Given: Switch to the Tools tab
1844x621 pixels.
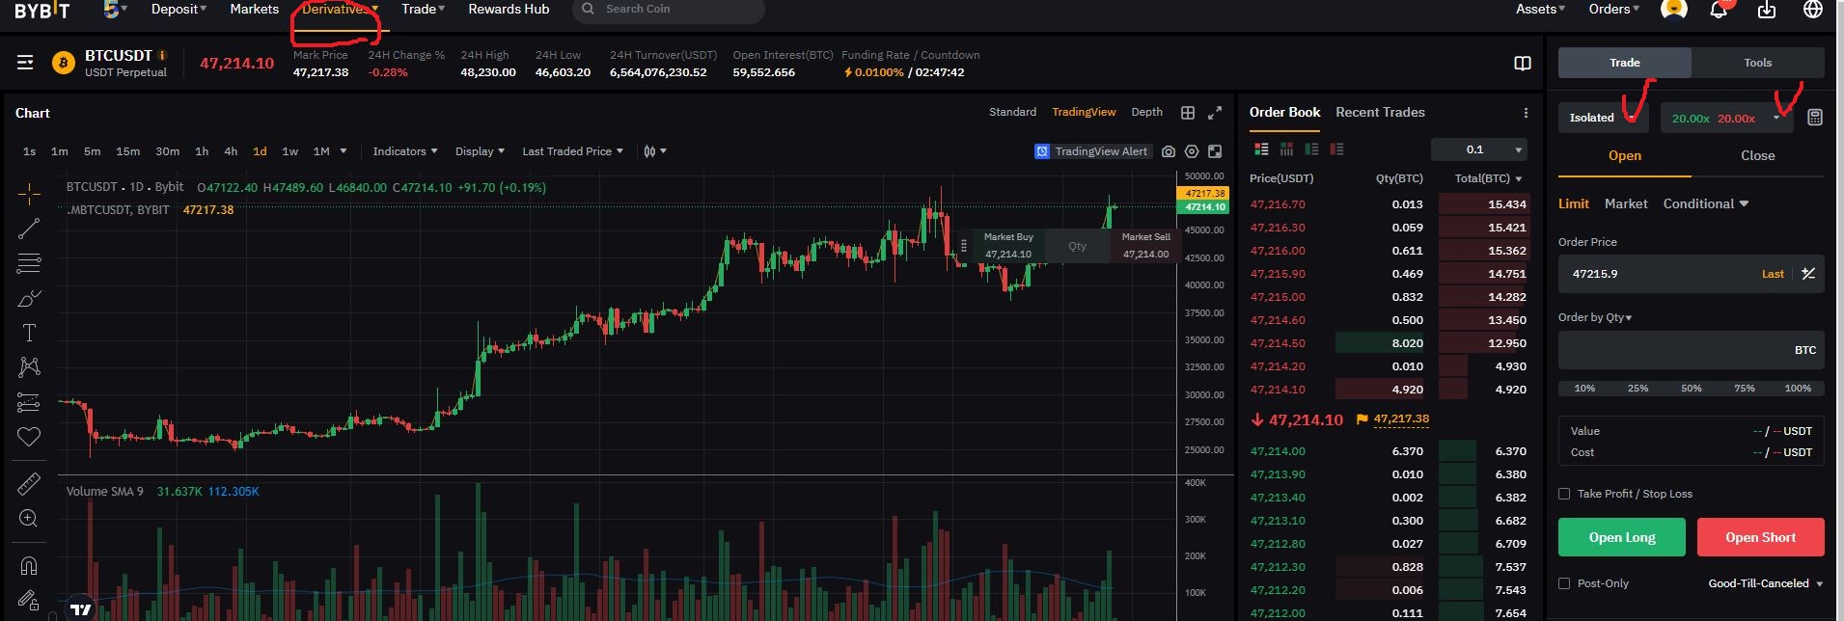Looking at the screenshot, I should click(1757, 63).
